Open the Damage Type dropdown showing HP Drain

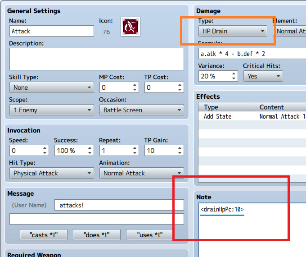click(233, 31)
